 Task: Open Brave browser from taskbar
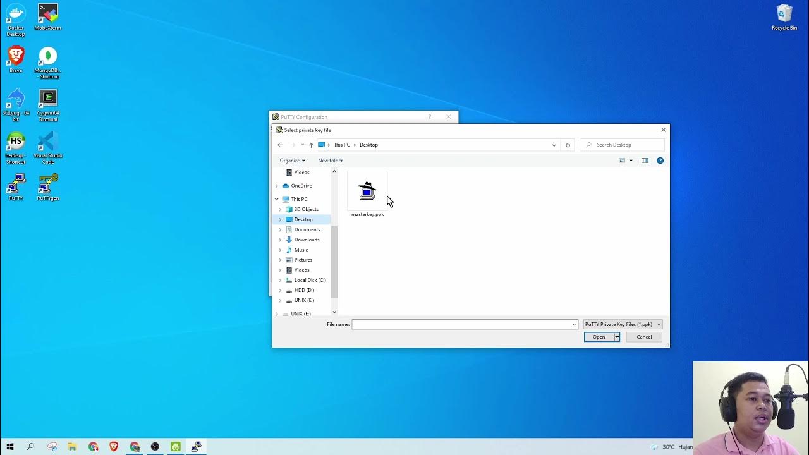[x=114, y=447]
